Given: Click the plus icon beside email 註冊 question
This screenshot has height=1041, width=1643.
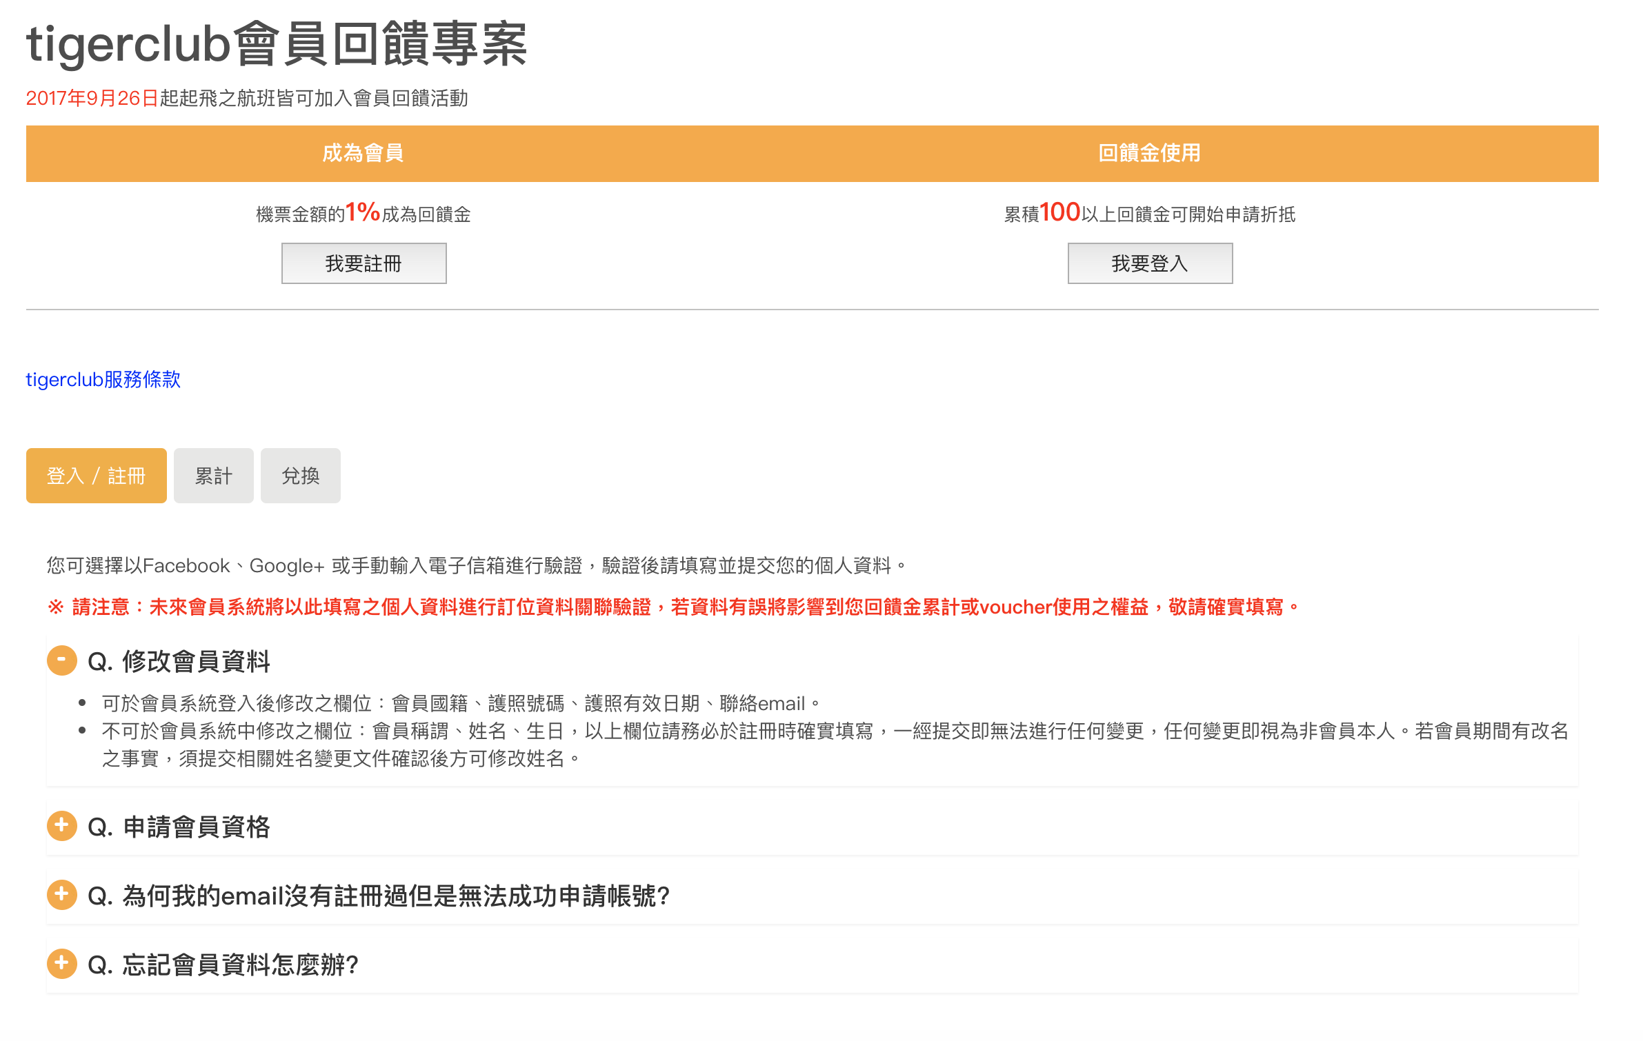Looking at the screenshot, I should point(61,895).
